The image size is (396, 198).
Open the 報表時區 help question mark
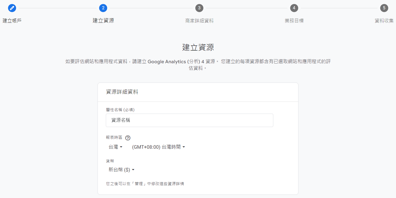pos(128,138)
